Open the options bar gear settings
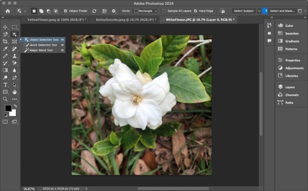This screenshot has width=308, height=191. click(x=114, y=11)
